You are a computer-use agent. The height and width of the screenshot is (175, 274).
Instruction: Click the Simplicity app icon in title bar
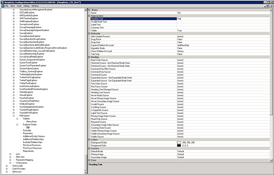(x=2, y=2)
